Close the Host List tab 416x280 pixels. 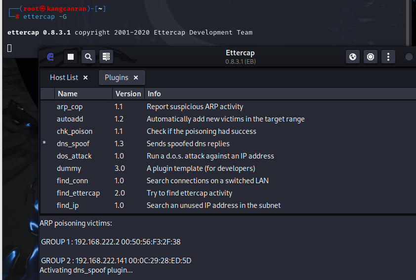pyautogui.click(x=85, y=78)
